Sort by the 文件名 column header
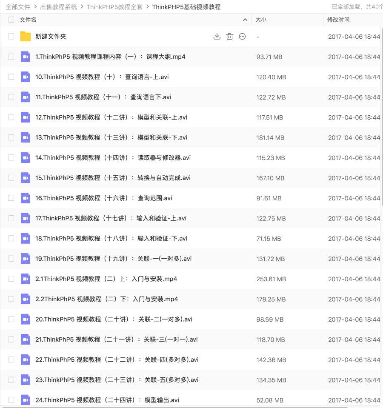The width and height of the screenshot is (383, 408). pos(28,20)
